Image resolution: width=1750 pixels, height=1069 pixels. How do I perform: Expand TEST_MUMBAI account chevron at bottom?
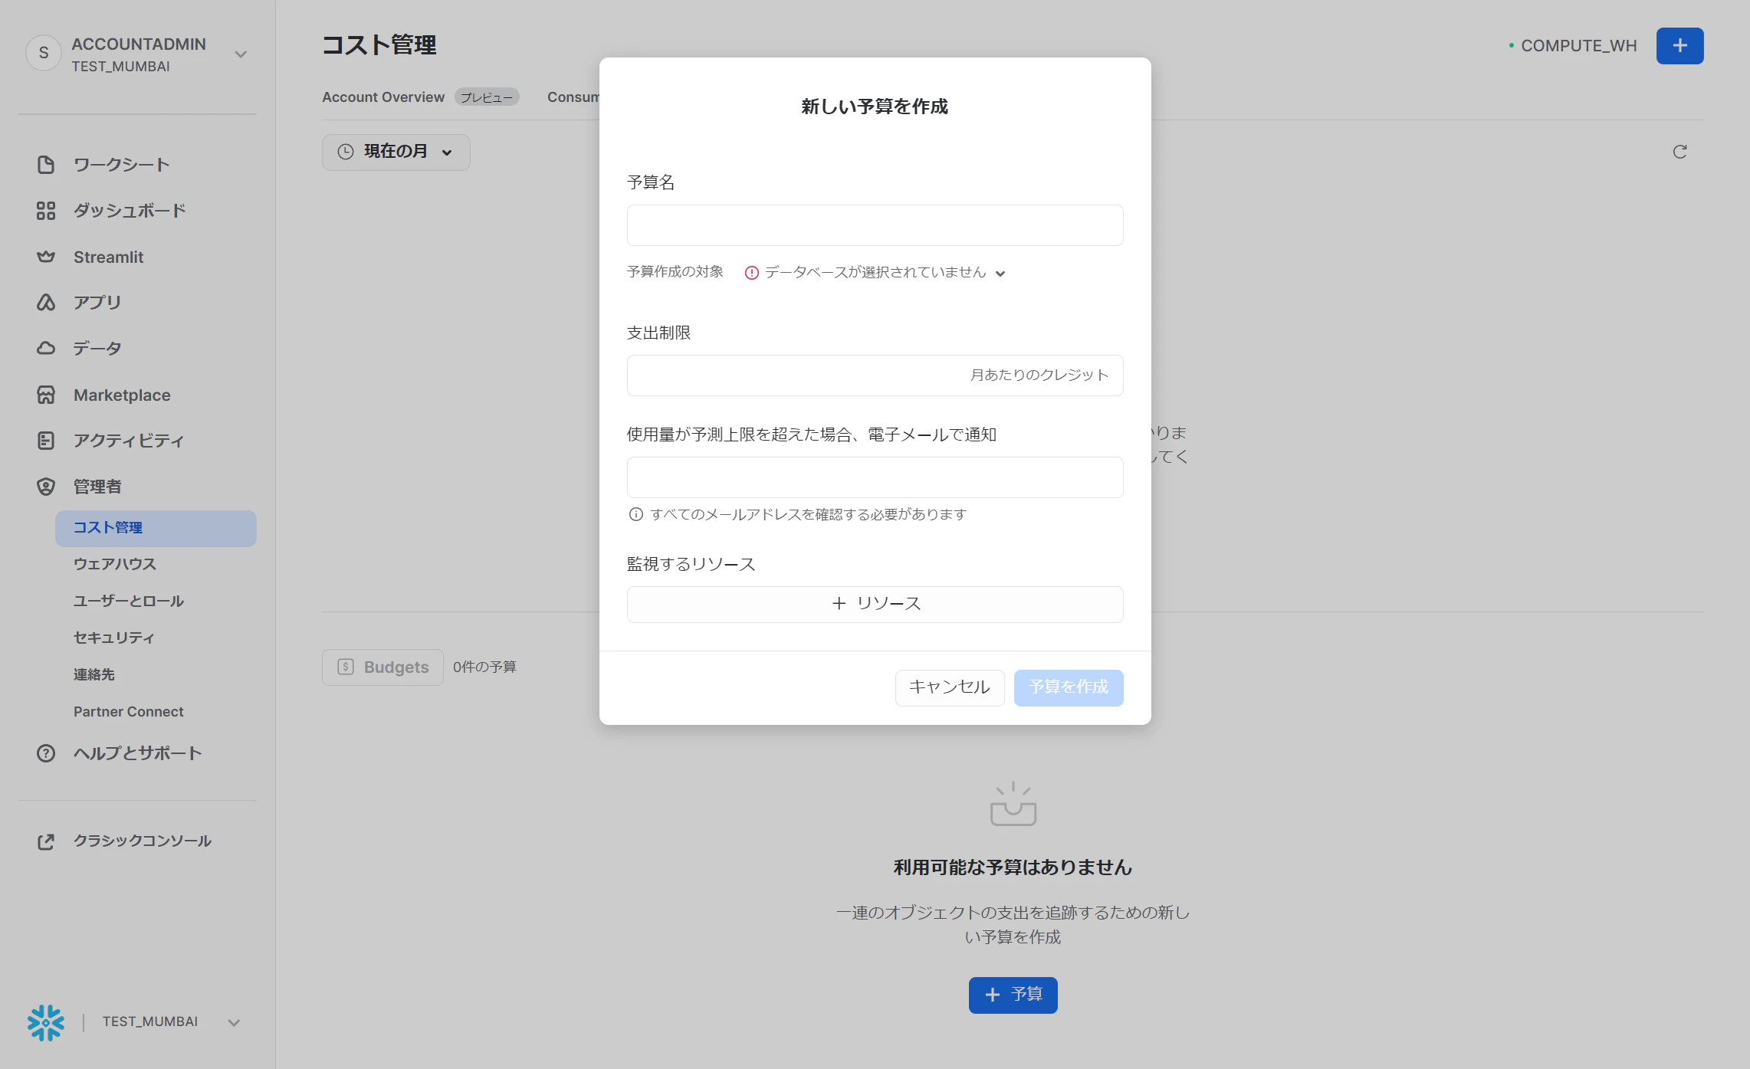234,1022
